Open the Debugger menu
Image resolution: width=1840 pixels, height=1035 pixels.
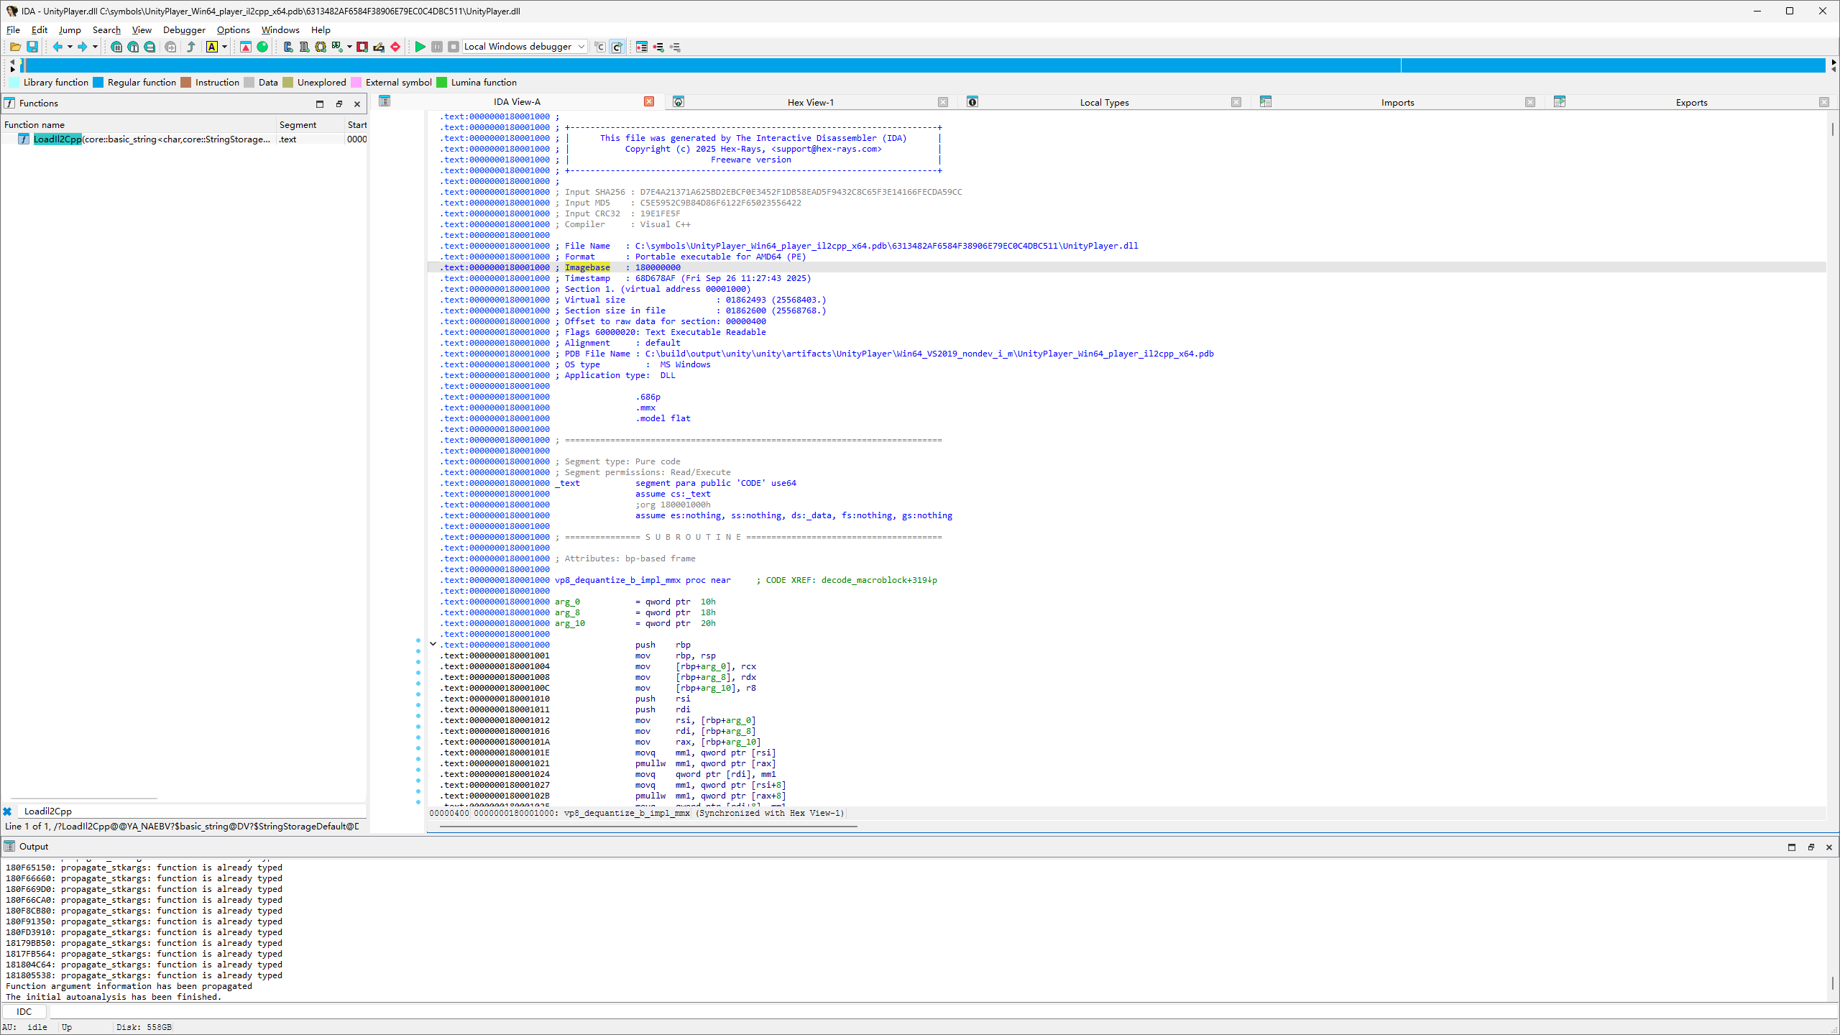(x=184, y=29)
